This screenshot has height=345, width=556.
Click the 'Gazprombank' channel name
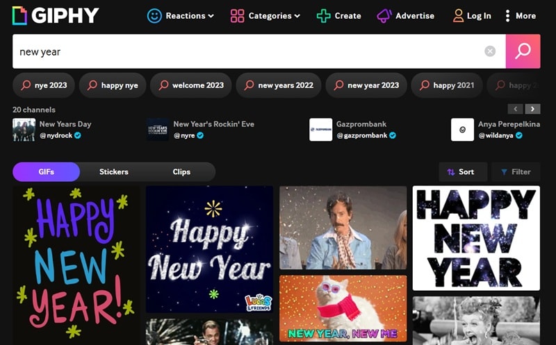coord(361,124)
